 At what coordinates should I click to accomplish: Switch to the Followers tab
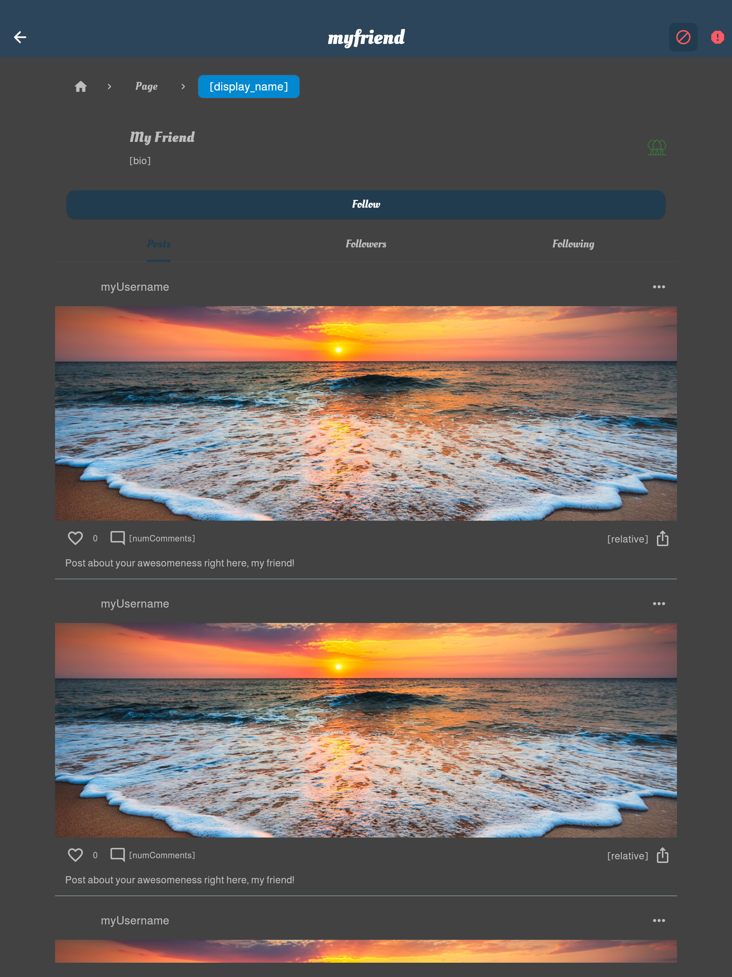coord(366,244)
